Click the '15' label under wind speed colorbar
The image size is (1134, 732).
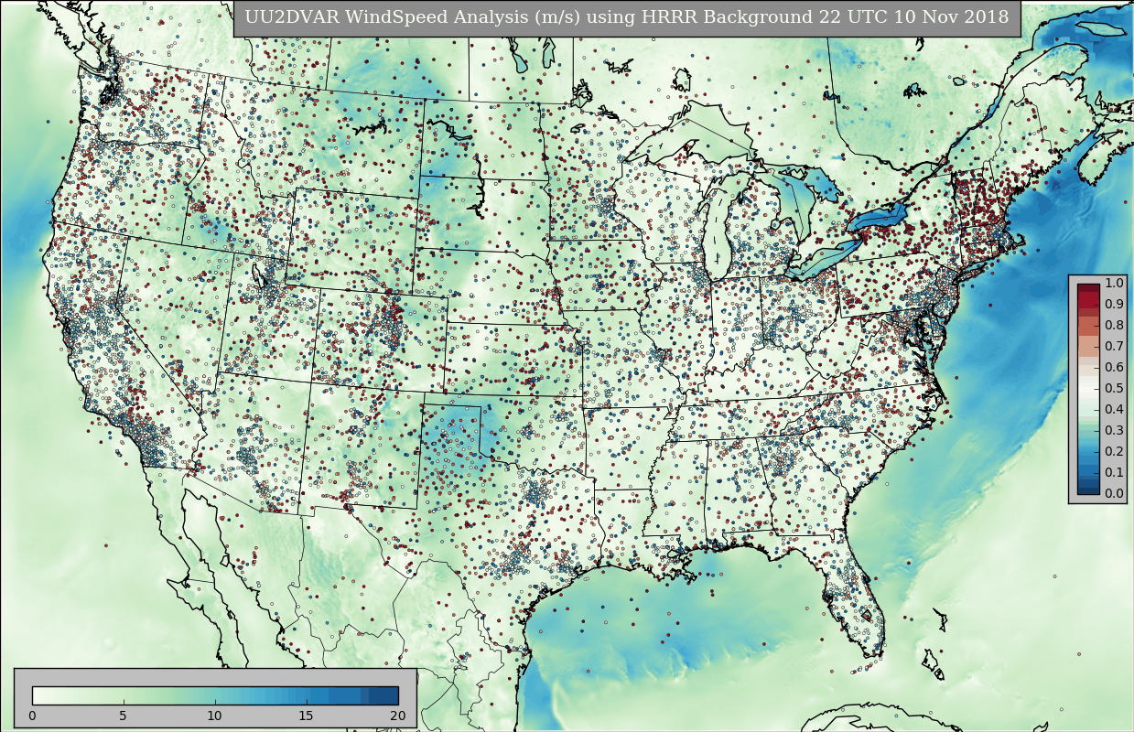click(x=307, y=716)
